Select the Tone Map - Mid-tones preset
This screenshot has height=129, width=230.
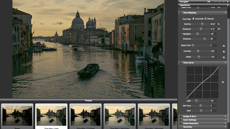coord(154,116)
